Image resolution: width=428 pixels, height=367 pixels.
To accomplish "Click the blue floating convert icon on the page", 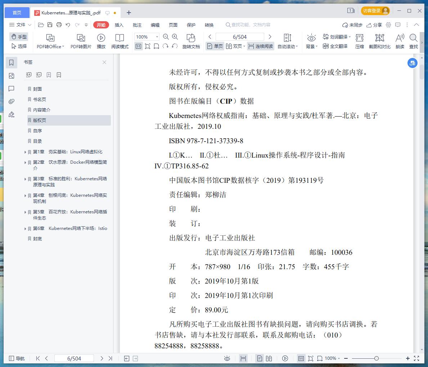I will (x=413, y=63).
